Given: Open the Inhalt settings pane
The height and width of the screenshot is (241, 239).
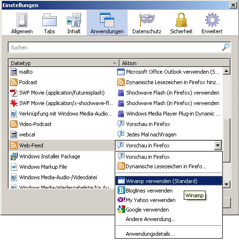Looking at the screenshot, I should [x=74, y=23].
